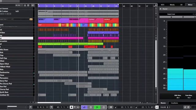
Task: Select the INTRO arranger part
Action: click(x=46, y=20)
